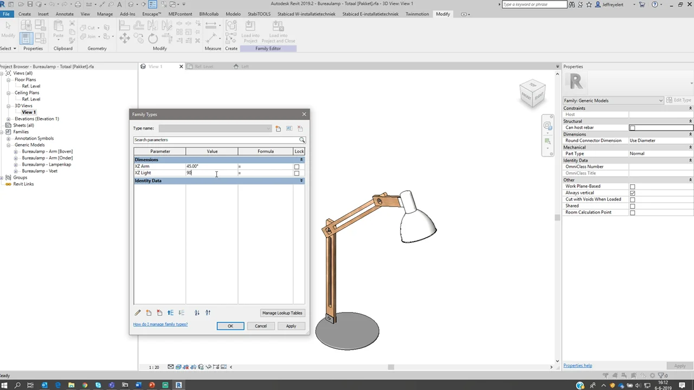Click the new parameter icon at dialog bottom
This screenshot has width=694, height=390.
point(149,313)
